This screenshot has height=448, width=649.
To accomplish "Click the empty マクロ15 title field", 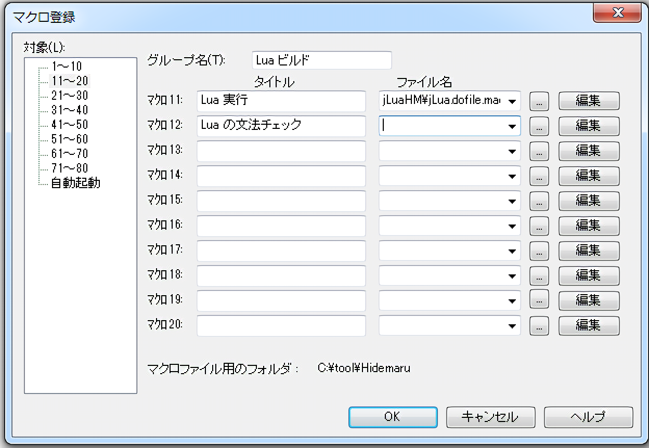I will pos(281,201).
